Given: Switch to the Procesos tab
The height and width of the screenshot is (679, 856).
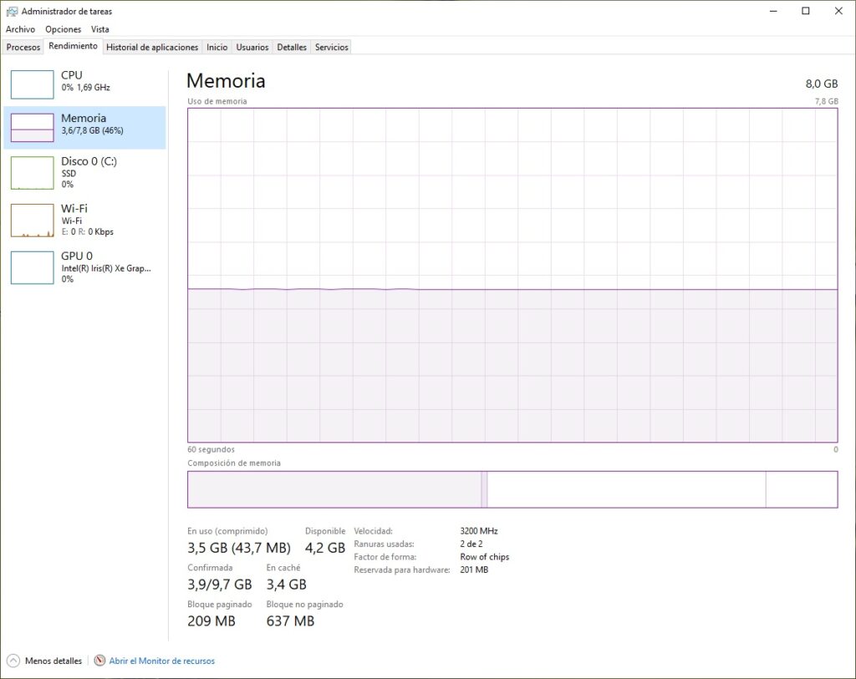Looking at the screenshot, I should (23, 48).
